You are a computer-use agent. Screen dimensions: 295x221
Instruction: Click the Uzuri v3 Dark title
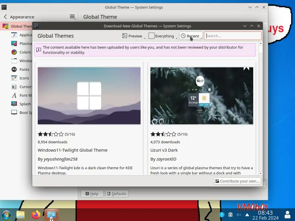pos(164,150)
